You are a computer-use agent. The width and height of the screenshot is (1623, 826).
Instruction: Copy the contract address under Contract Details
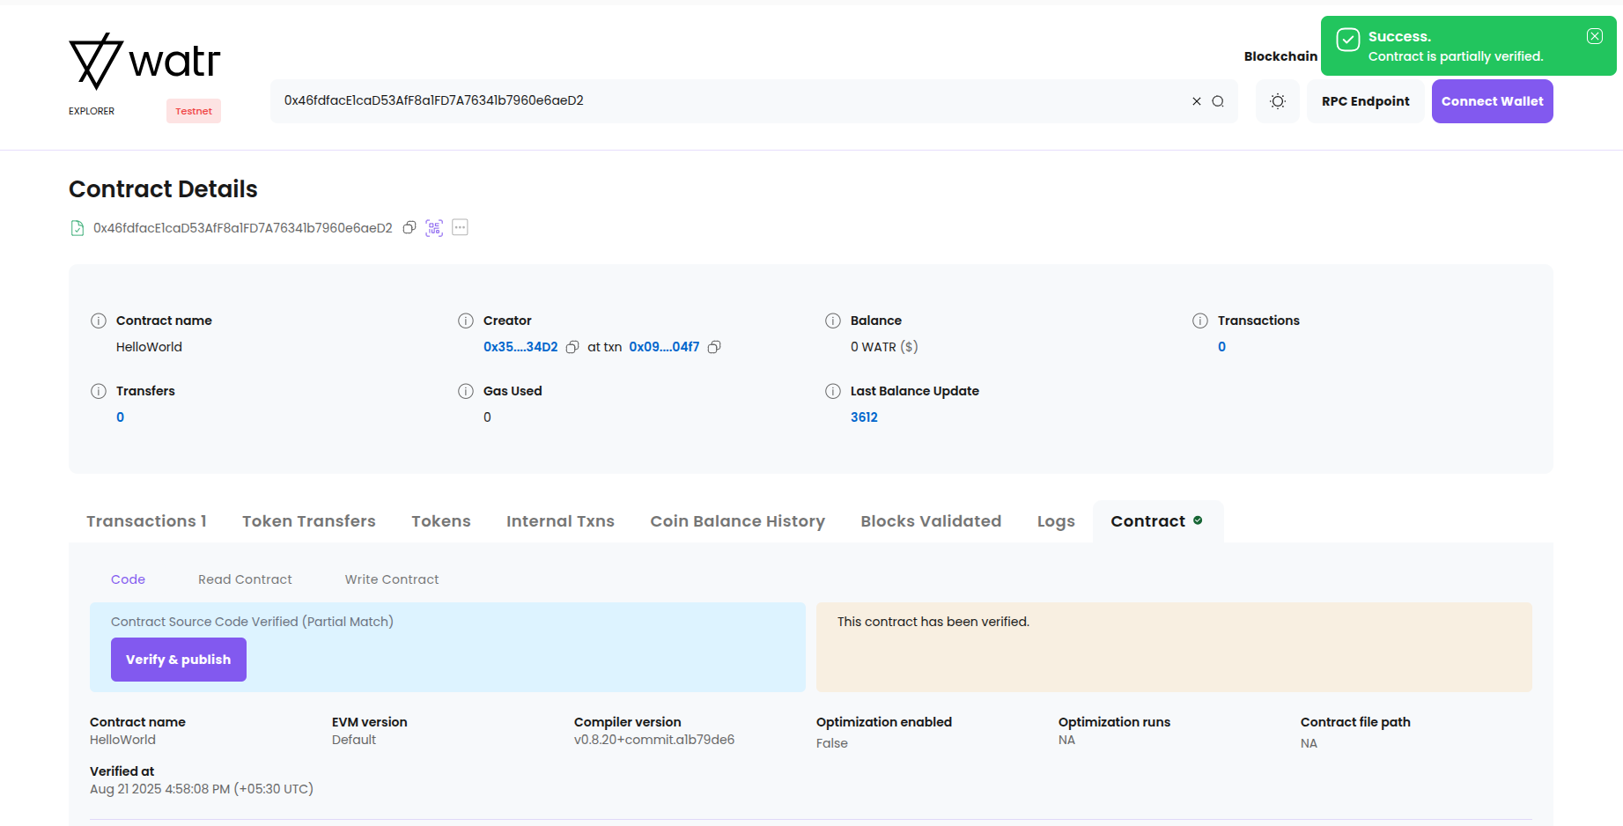tap(409, 228)
